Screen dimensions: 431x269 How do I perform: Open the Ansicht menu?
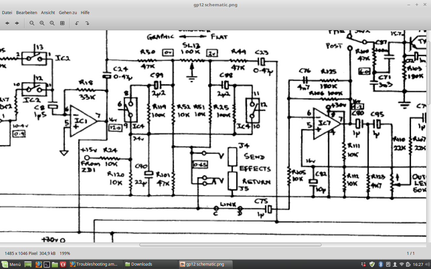click(x=48, y=12)
